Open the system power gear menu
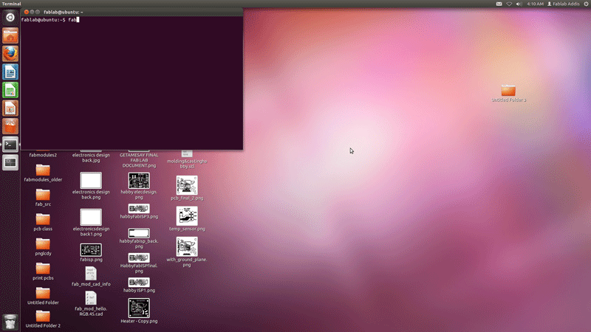The image size is (591, 332). coord(586,4)
